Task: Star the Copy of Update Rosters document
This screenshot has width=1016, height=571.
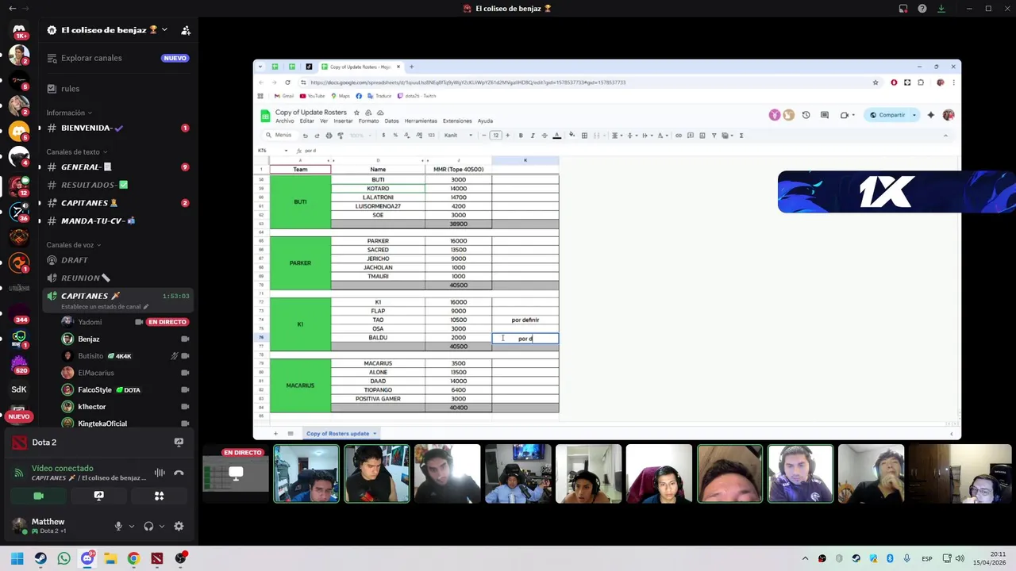Action: pos(356,113)
